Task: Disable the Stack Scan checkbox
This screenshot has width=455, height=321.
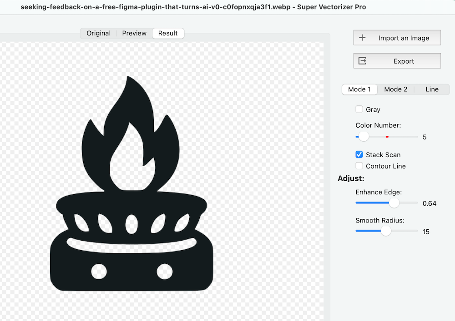Action: pyautogui.click(x=359, y=154)
